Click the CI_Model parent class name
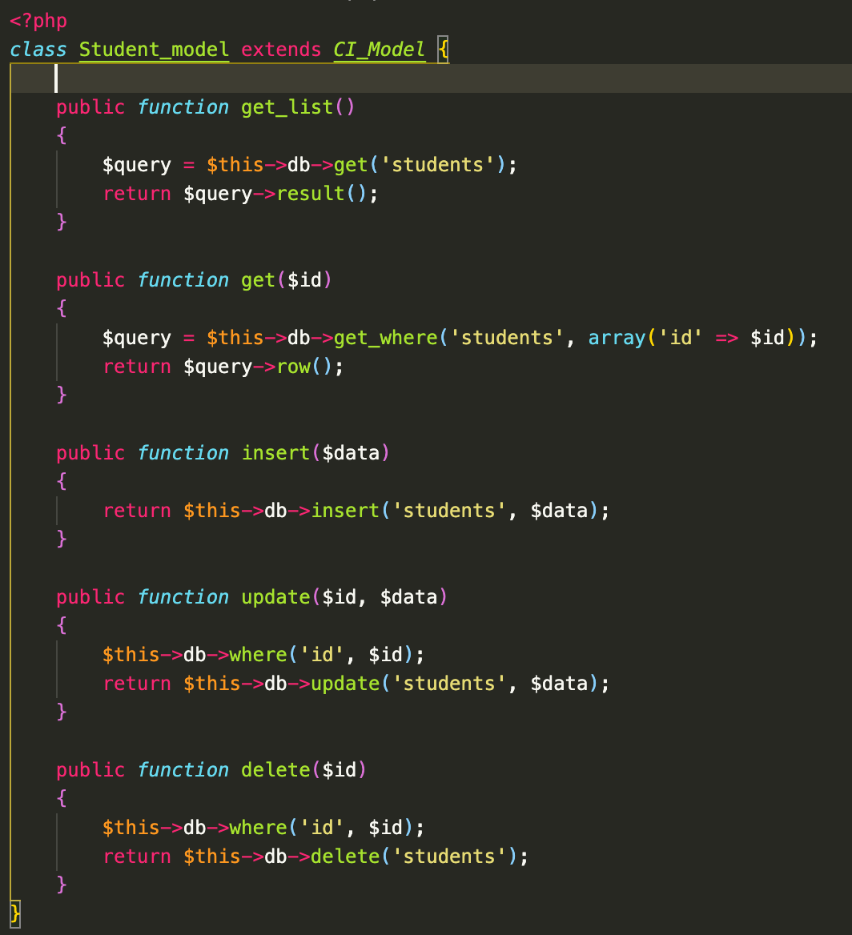The image size is (852, 935). coord(378,49)
